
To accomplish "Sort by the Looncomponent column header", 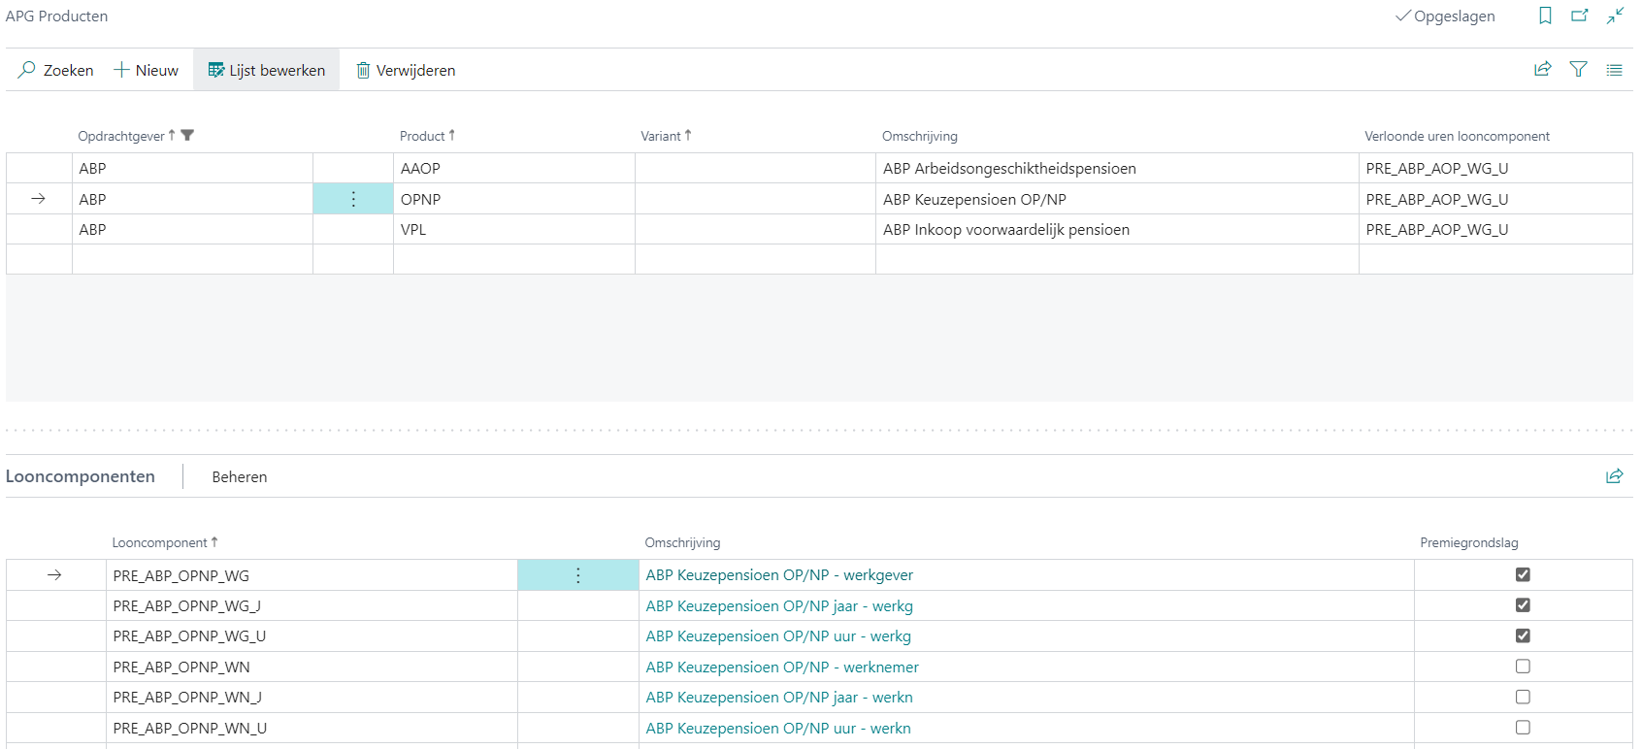I will 160,542.
